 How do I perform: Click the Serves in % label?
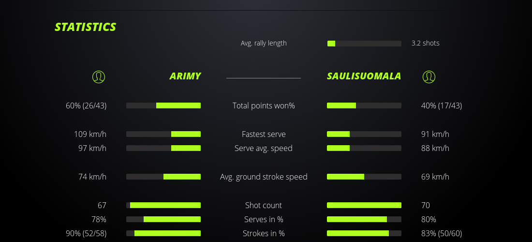[x=264, y=219]
